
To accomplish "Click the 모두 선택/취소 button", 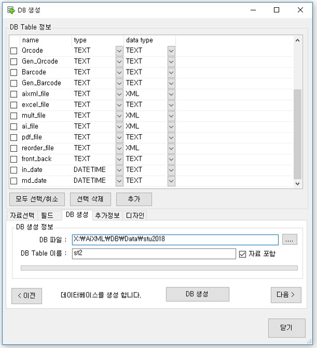I will [37, 199].
